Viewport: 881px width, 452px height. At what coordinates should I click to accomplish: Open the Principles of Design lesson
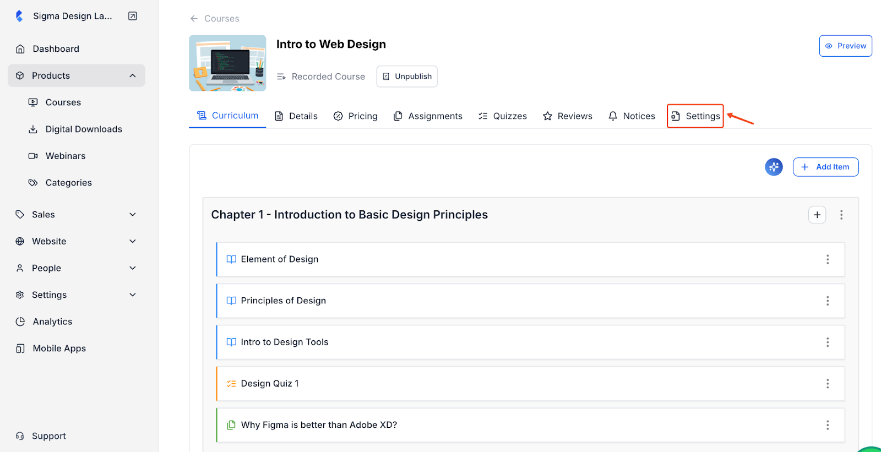[x=530, y=301]
